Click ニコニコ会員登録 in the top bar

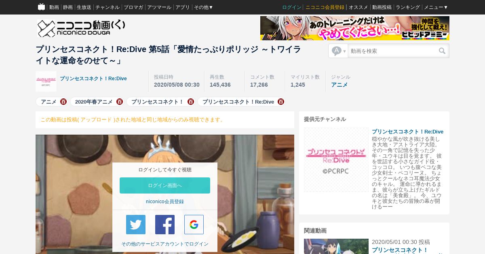[325, 7]
